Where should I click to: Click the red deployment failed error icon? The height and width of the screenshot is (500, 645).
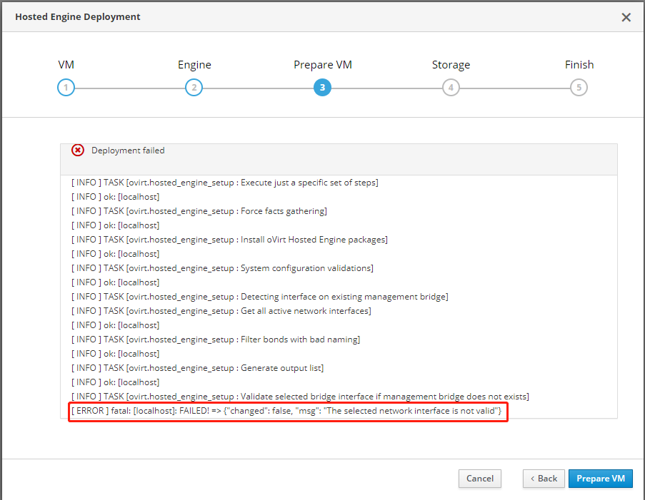pyautogui.click(x=78, y=150)
